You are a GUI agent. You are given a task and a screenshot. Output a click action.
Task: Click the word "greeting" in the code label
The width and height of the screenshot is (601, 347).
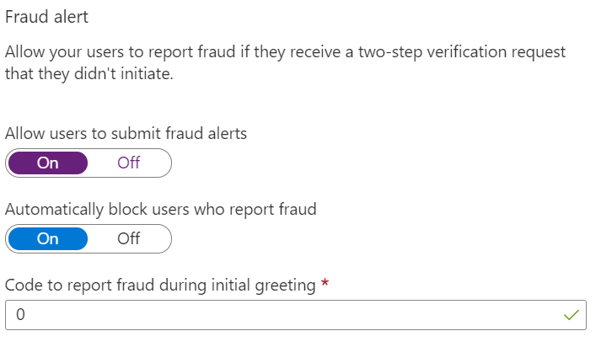click(285, 286)
